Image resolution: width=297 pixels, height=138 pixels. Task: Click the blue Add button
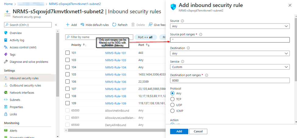(179, 131)
